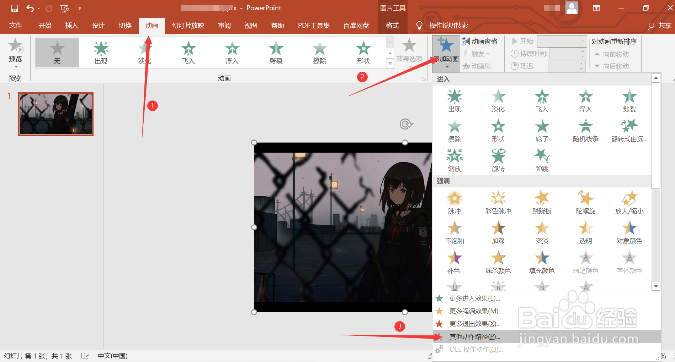Apply 飞入 animation in ribbon gallery
The height and width of the screenshot is (362, 675).
188,53
